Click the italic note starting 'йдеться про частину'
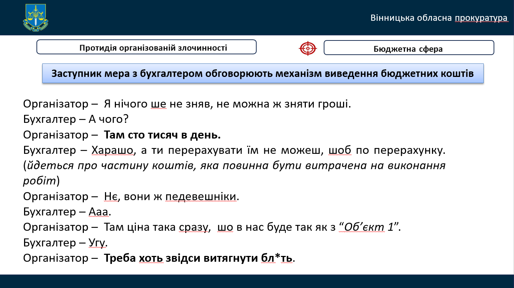Viewport: 514px width, 288px height. (233, 166)
